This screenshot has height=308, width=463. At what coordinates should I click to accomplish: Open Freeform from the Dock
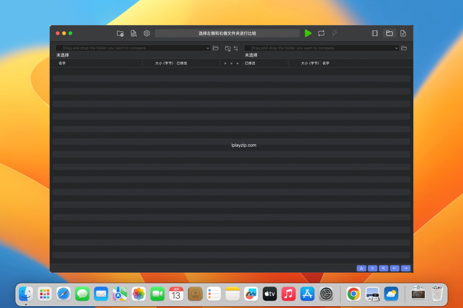click(x=251, y=294)
